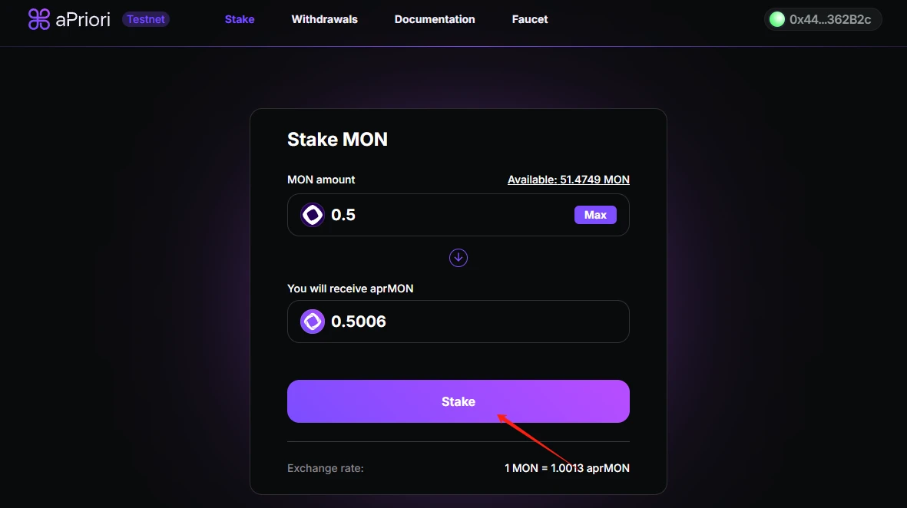Screen dimensions: 907x508
Task: Click the Available: 51.4749 MON link
Action: pos(568,180)
